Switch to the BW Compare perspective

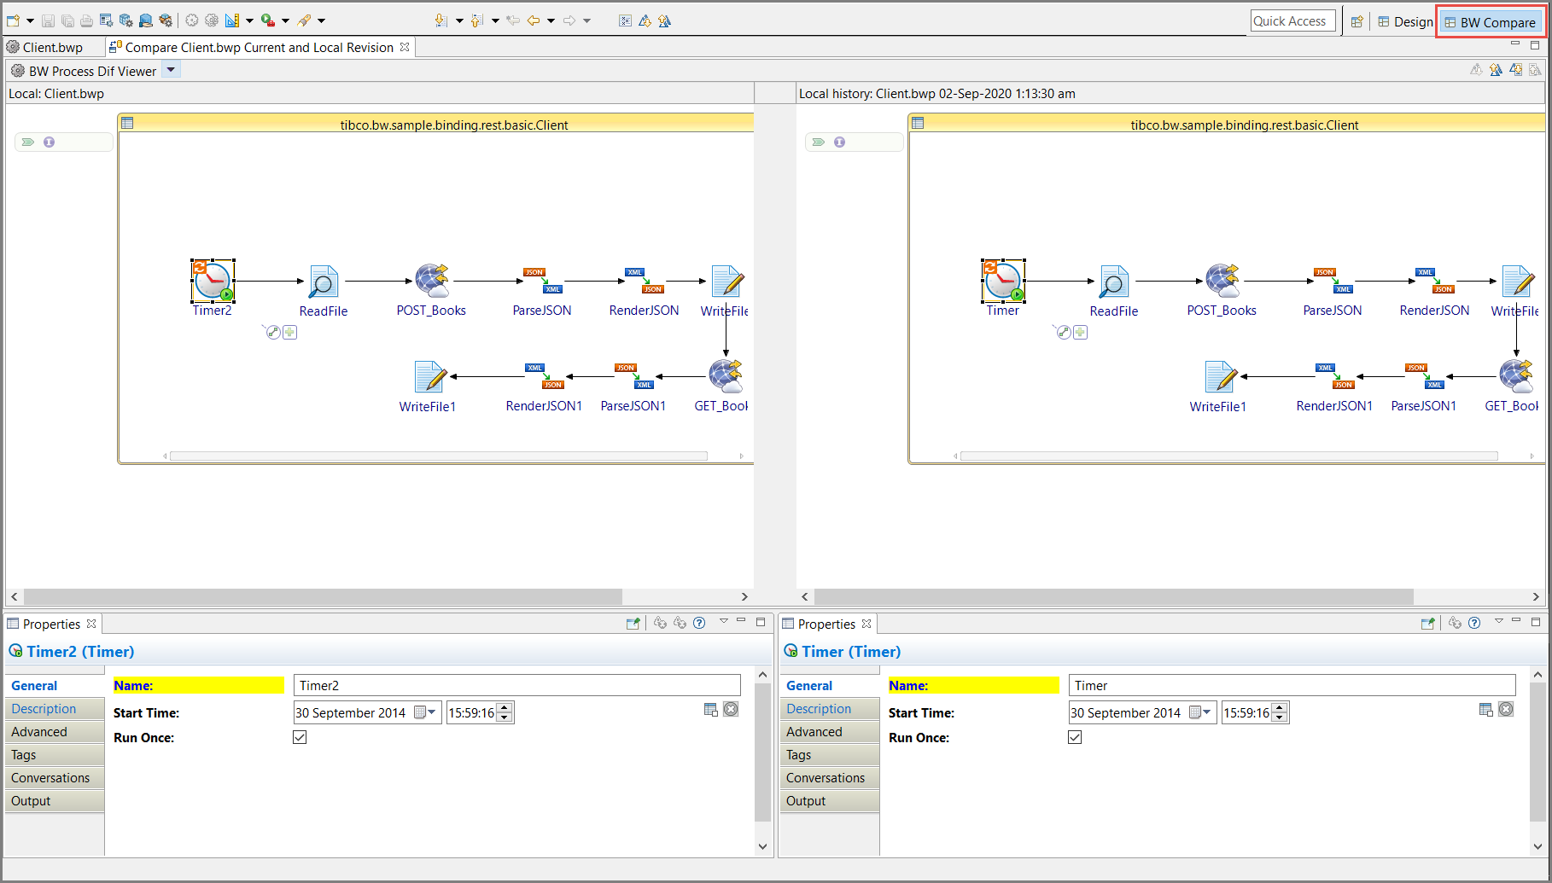pyautogui.click(x=1490, y=22)
